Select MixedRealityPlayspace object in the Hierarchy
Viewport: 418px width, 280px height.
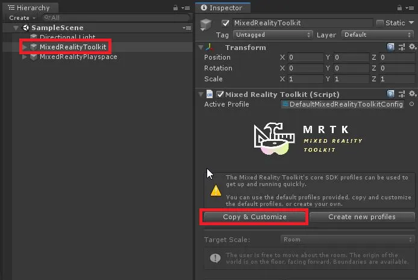pyautogui.click(x=78, y=57)
